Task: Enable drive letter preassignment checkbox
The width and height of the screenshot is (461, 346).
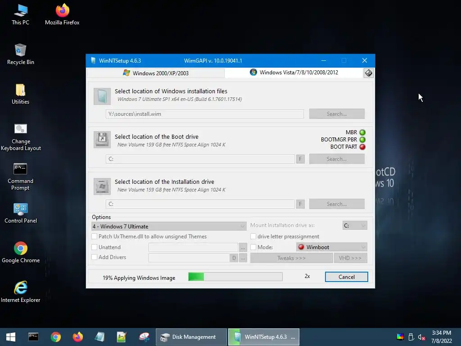Action: pyautogui.click(x=253, y=236)
